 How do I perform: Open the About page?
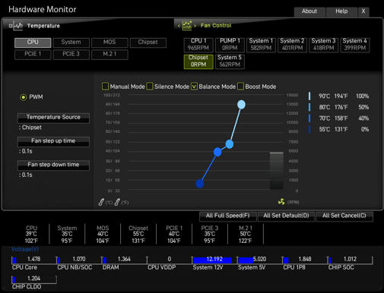point(309,11)
